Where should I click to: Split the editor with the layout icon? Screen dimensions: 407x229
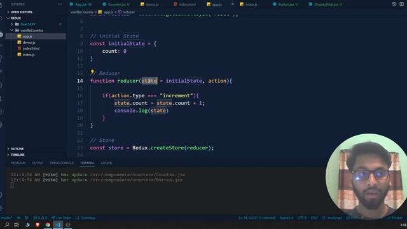click(x=401, y=4)
